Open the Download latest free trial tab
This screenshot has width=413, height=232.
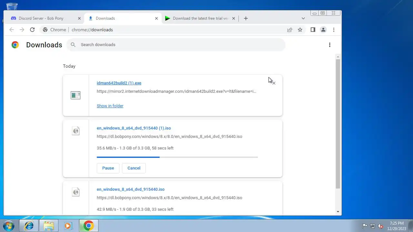point(200,18)
